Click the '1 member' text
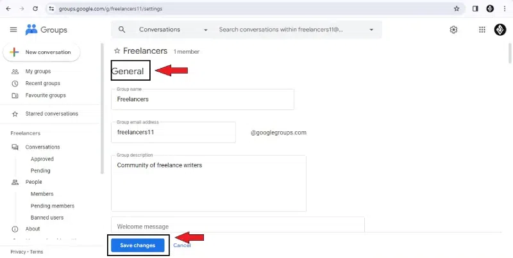This screenshot has height=258, width=513. (186, 52)
